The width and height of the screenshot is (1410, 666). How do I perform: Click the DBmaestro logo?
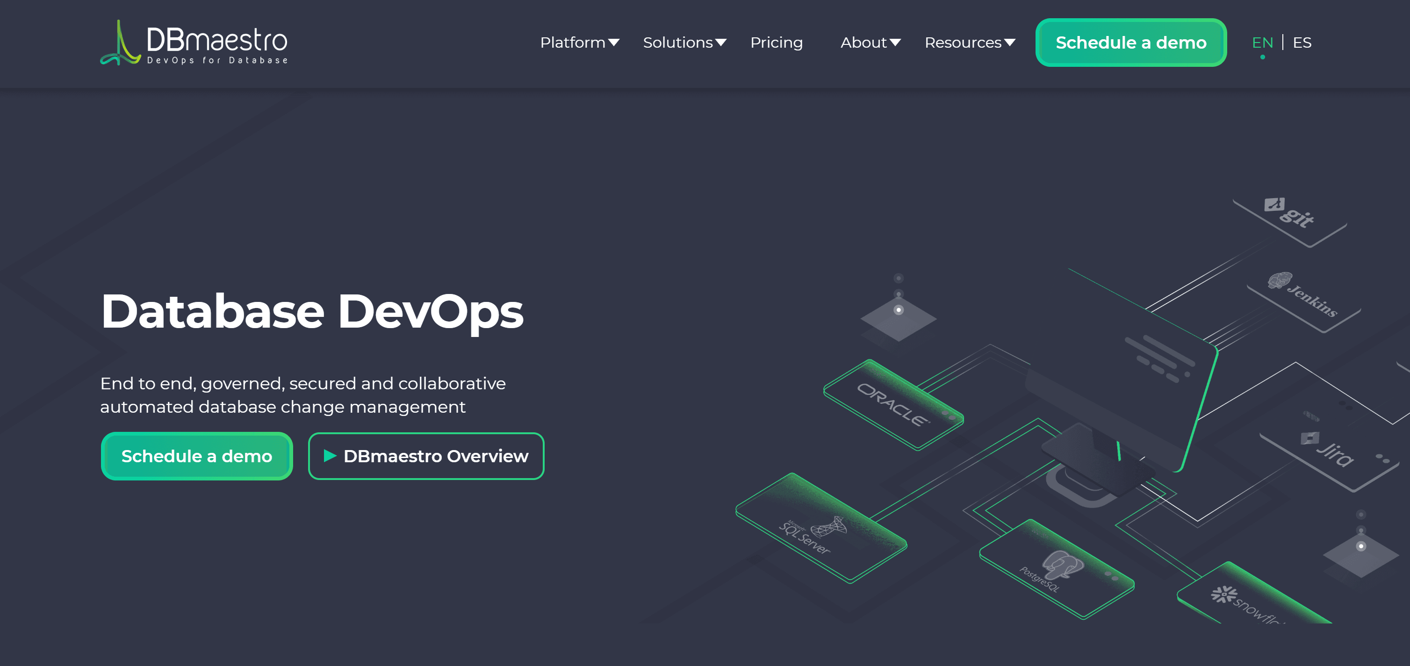(x=194, y=43)
